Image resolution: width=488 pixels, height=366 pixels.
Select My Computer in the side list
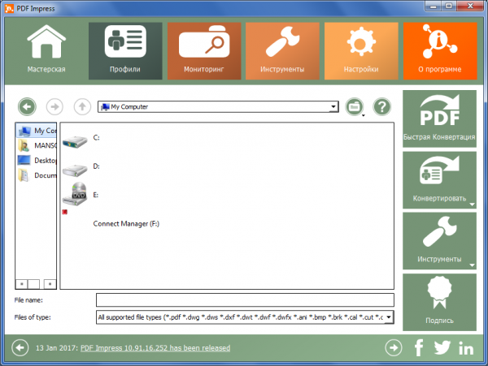(37, 131)
